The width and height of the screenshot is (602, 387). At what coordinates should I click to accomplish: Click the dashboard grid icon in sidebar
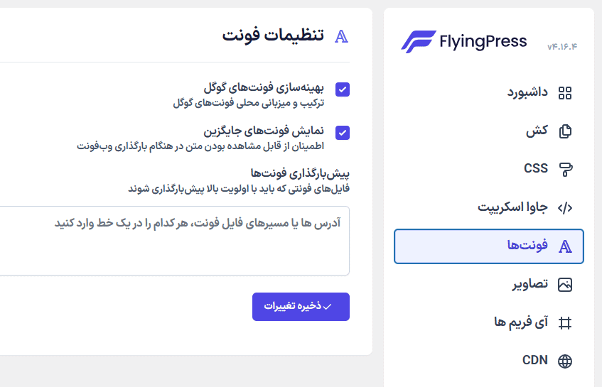[565, 93]
